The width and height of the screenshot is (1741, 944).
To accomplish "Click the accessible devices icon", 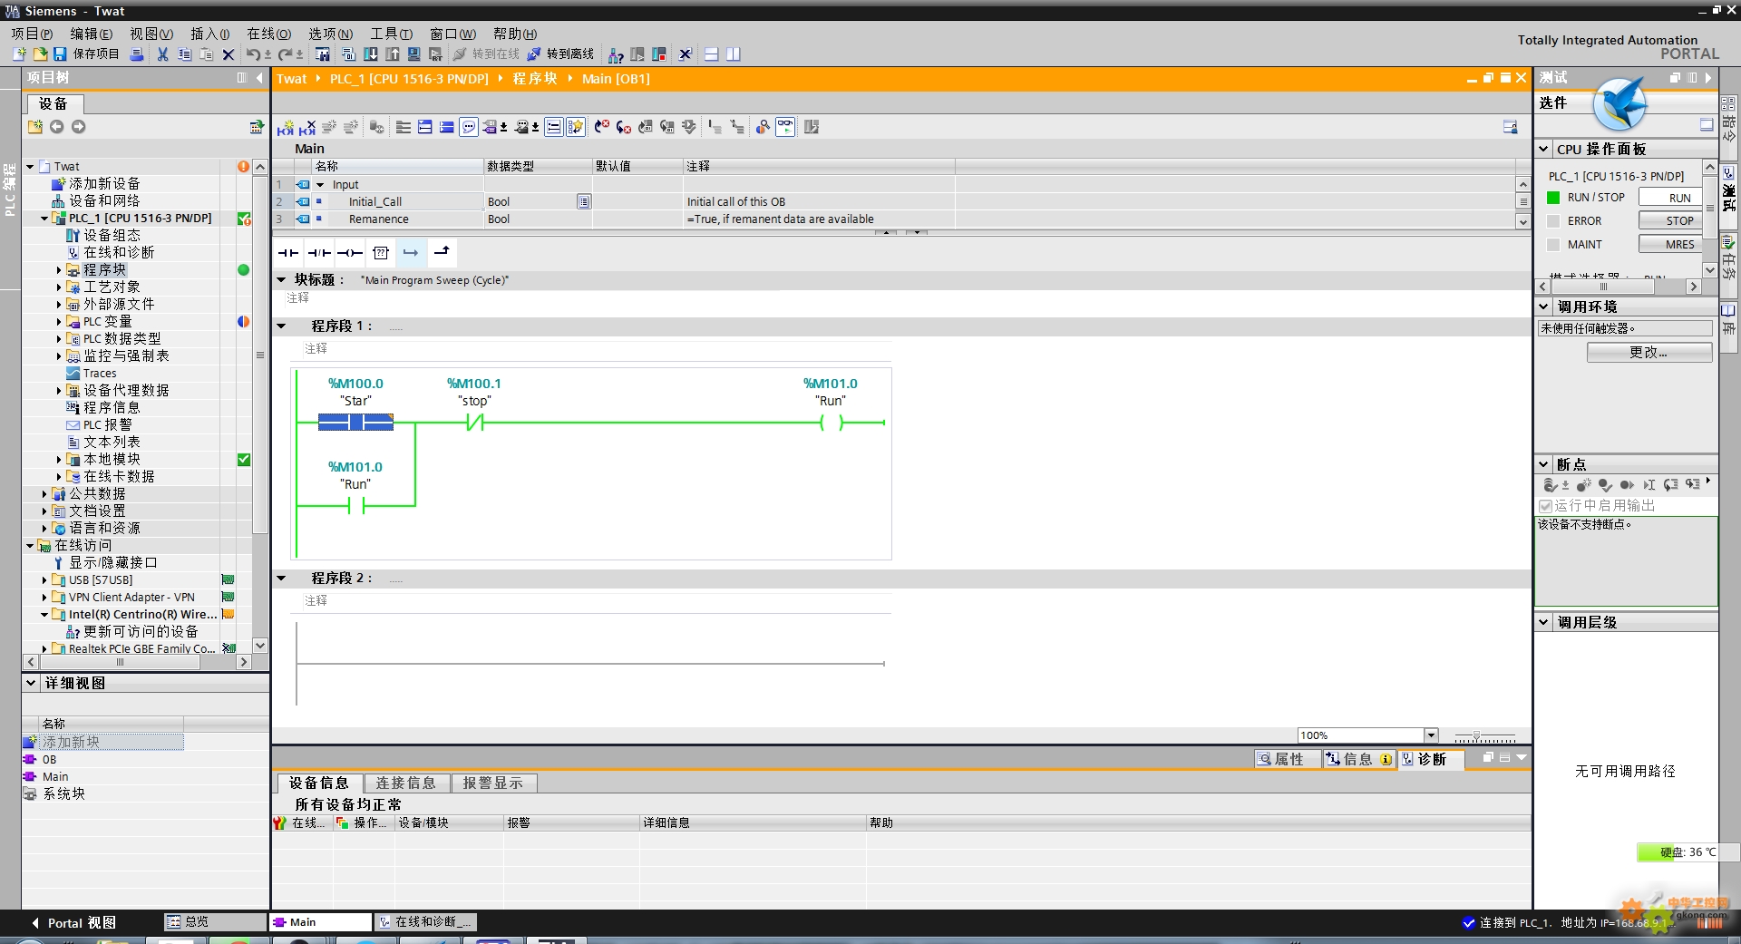I will 616,54.
